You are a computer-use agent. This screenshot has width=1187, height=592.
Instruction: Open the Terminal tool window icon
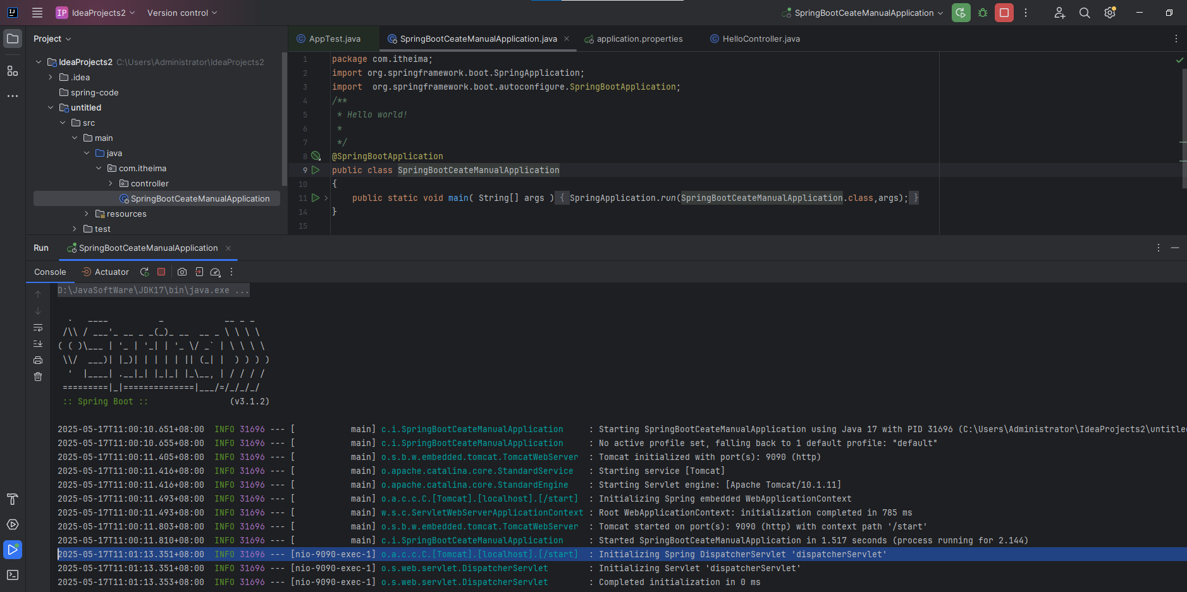pos(13,575)
